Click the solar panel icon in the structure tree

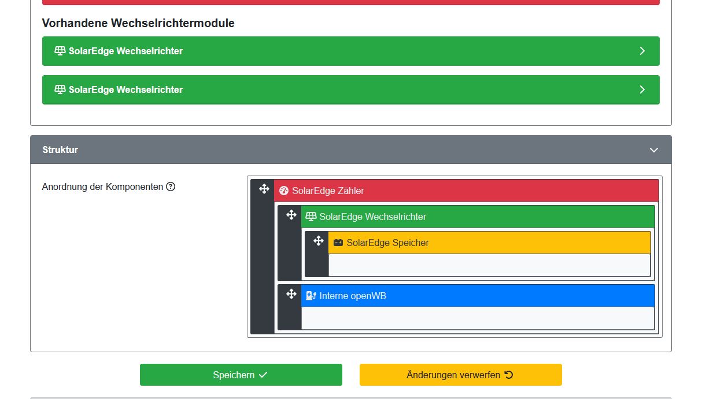[311, 217]
